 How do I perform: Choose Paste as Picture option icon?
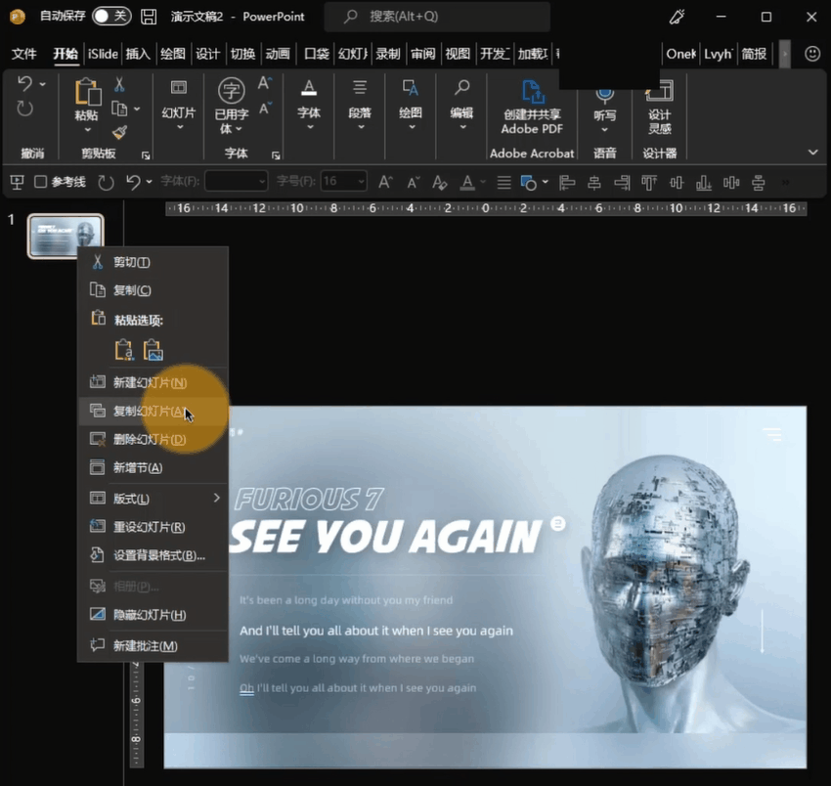click(153, 350)
